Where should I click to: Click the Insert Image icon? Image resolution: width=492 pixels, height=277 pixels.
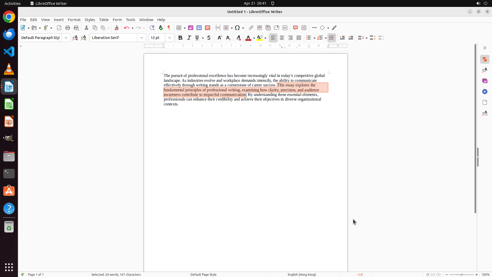[x=191, y=28]
